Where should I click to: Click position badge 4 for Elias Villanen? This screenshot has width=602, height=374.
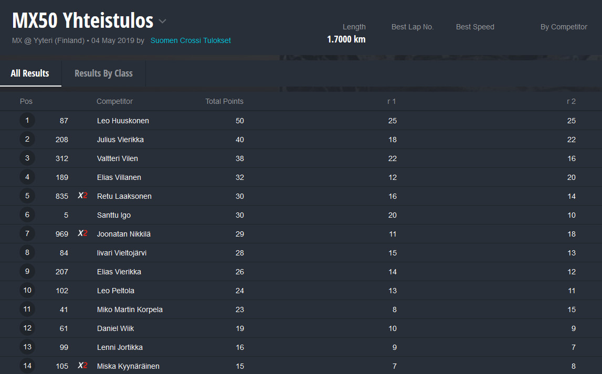coord(27,177)
